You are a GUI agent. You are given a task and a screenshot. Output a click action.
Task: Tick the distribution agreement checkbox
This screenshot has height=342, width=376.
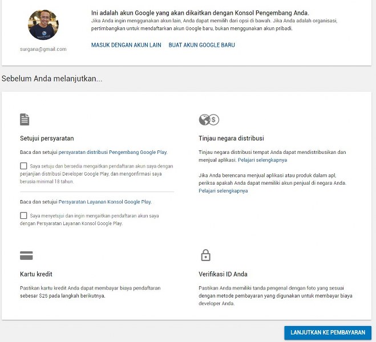pyautogui.click(x=23, y=166)
